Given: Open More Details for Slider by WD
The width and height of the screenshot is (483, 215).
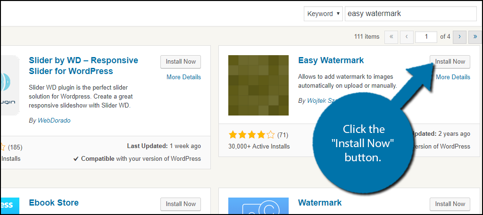Looking at the screenshot, I should pos(183,77).
